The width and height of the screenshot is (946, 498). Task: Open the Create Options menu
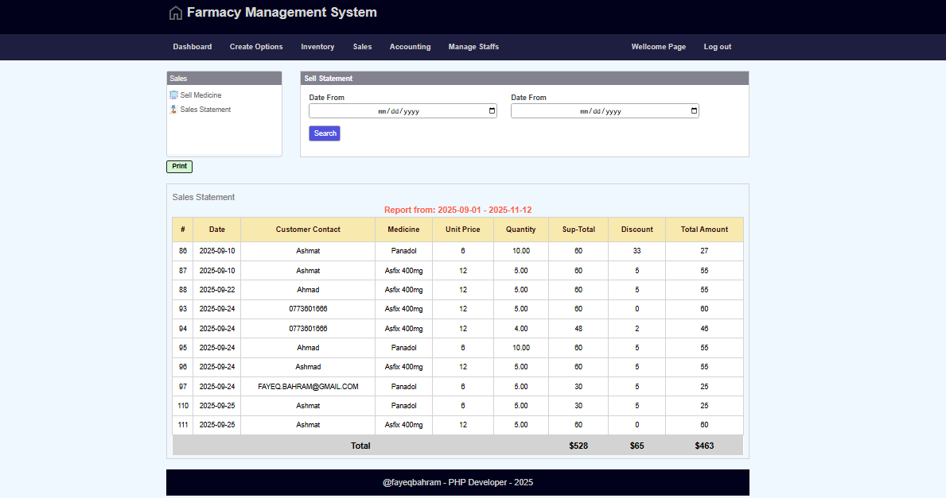click(256, 47)
